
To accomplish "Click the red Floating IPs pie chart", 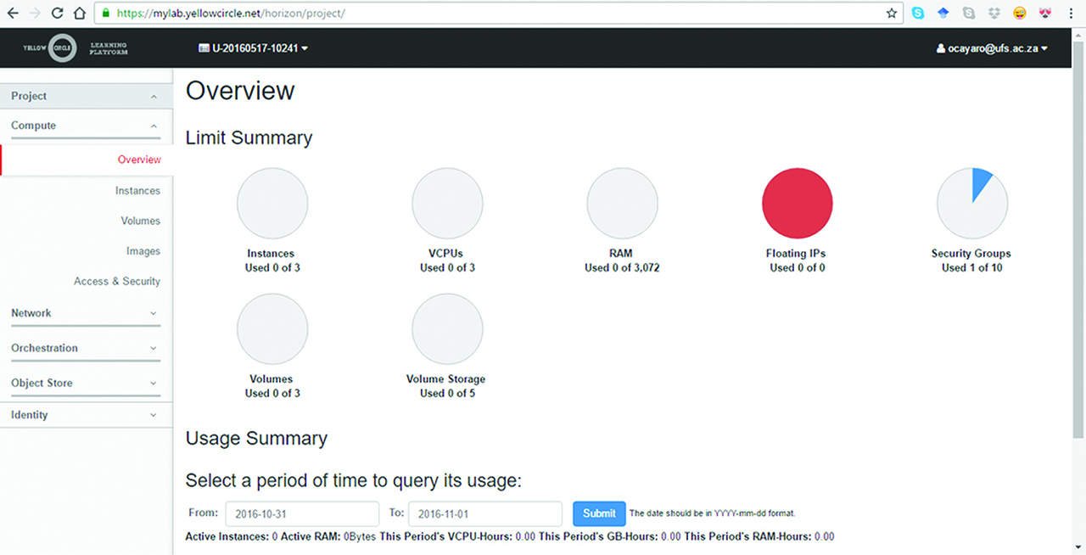I will click(x=798, y=204).
